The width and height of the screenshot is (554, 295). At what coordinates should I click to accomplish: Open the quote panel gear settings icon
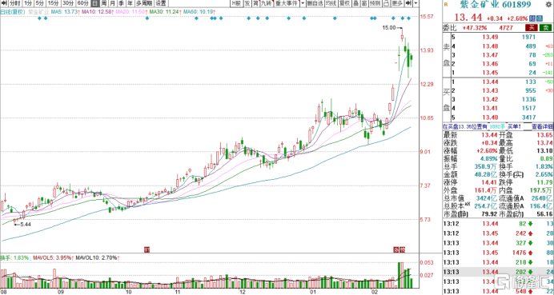[x=548, y=4]
